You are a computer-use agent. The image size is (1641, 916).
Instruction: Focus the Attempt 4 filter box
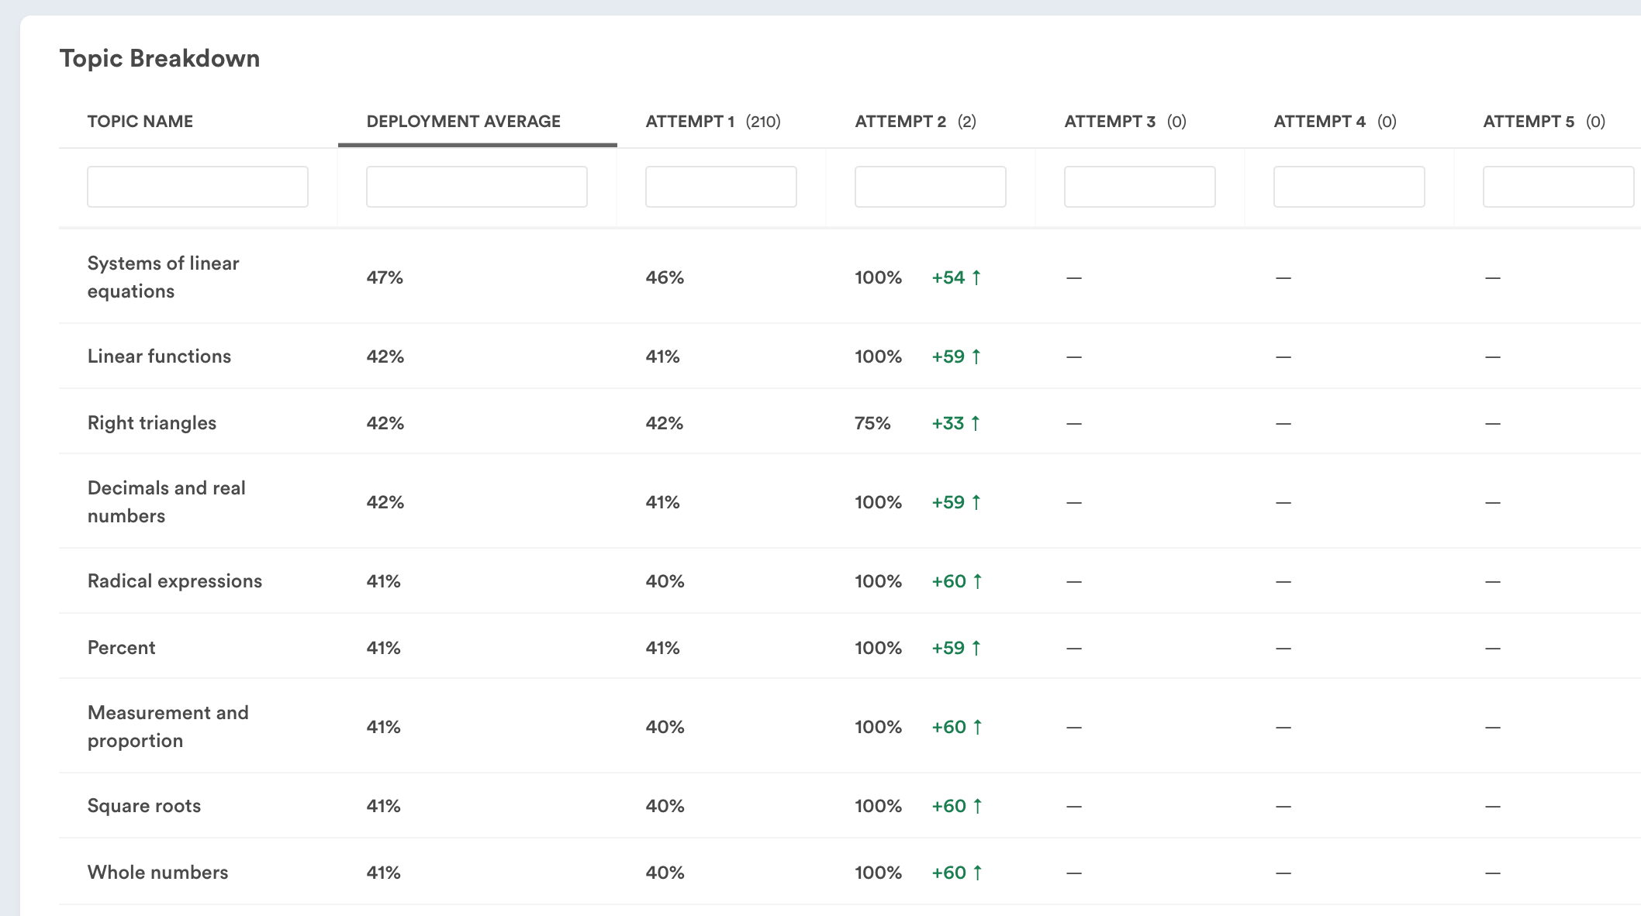point(1349,187)
